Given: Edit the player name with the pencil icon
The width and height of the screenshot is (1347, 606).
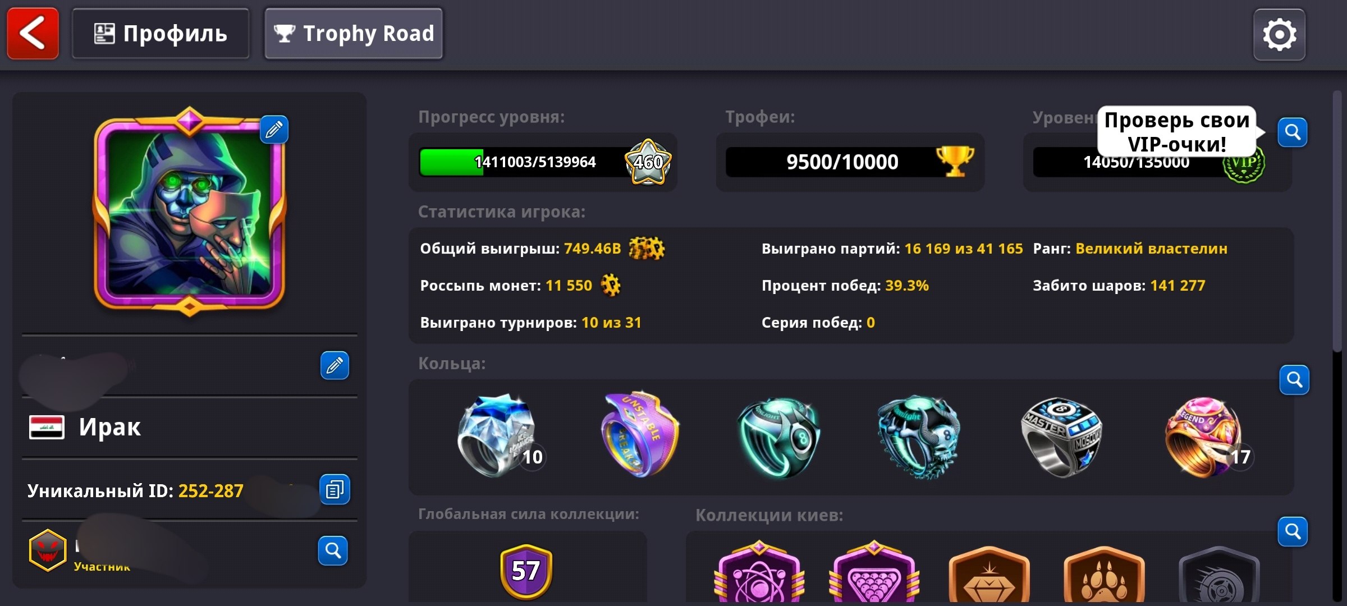Looking at the screenshot, I should [335, 365].
